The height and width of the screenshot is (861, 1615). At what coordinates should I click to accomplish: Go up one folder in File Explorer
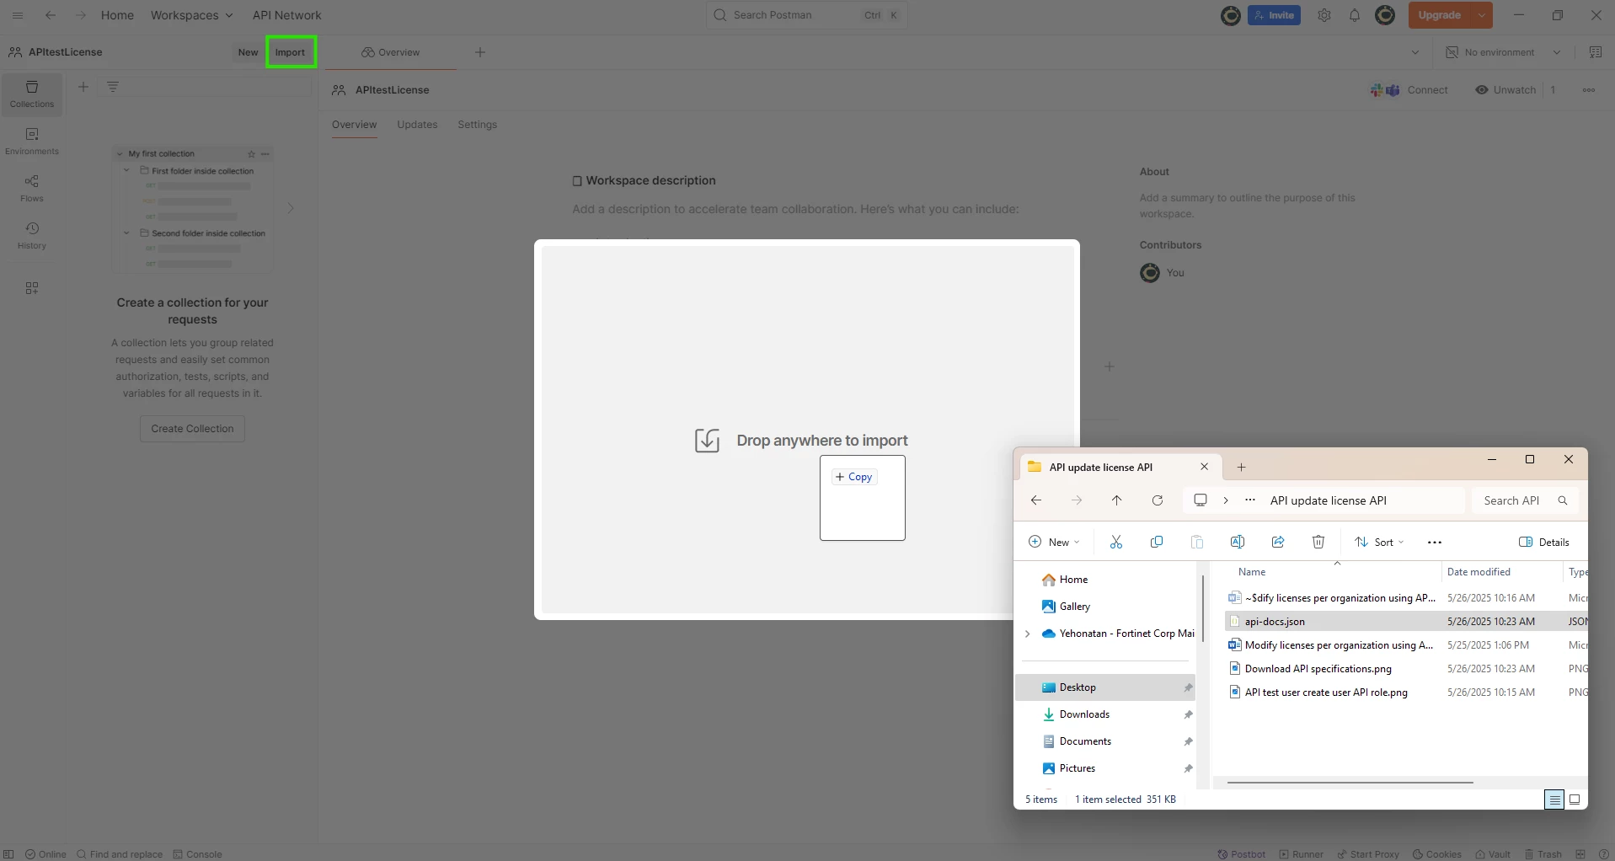pos(1117,500)
